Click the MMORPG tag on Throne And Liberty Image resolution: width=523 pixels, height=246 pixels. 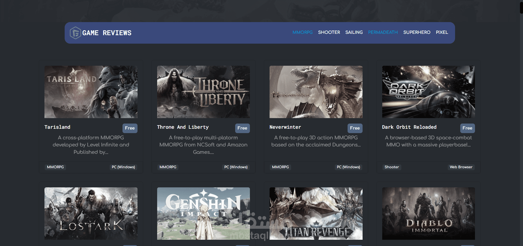coord(168,167)
